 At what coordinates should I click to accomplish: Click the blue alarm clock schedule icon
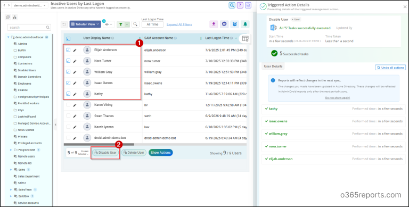[x=234, y=24]
